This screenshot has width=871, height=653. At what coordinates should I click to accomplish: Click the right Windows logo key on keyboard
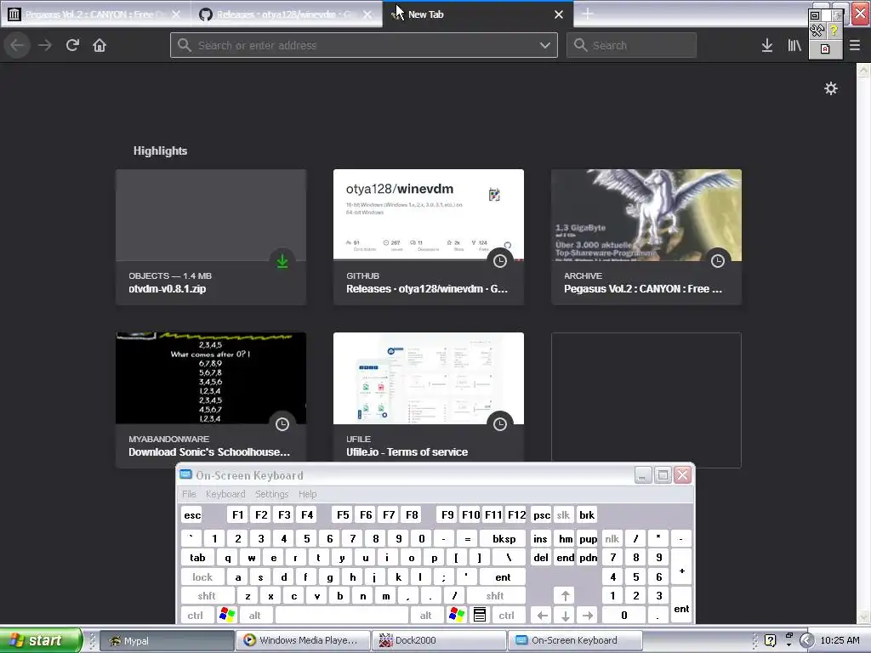coord(457,615)
